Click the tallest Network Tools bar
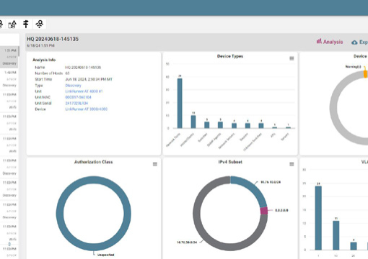 coord(180,104)
